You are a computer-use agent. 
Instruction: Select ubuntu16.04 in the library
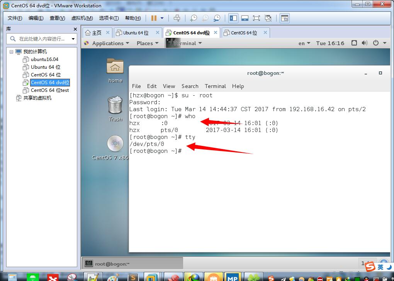[44, 59]
